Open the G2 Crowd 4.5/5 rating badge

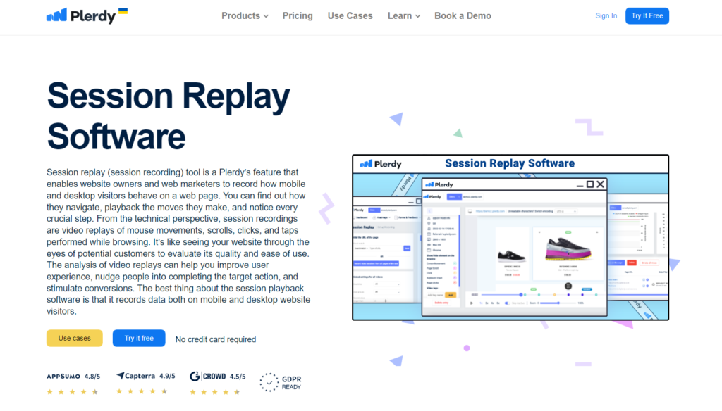217,384
